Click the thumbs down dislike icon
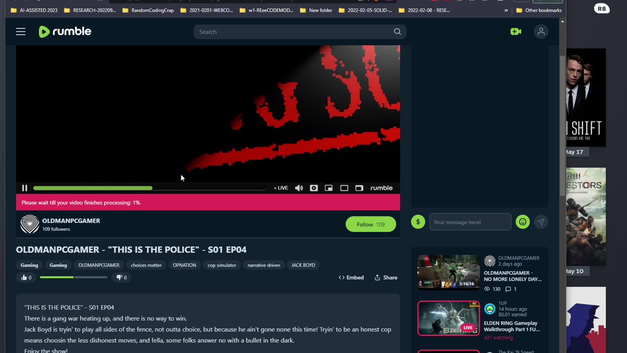 (x=119, y=277)
